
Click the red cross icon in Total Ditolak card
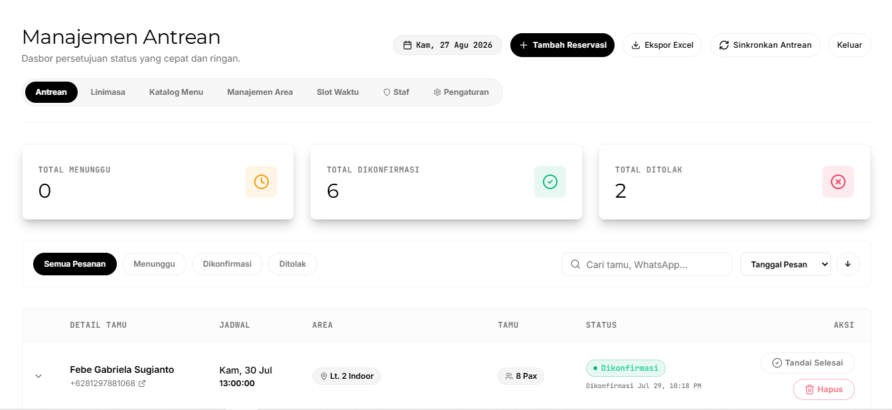[x=838, y=182]
